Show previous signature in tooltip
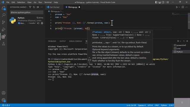The image size is (190, 107). coord(89,58)
